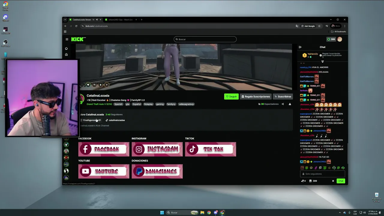Viewport: 384px width, 216px height.
Task: Expand the chat leaderboard arrow
Action: [x=322, y=61]
